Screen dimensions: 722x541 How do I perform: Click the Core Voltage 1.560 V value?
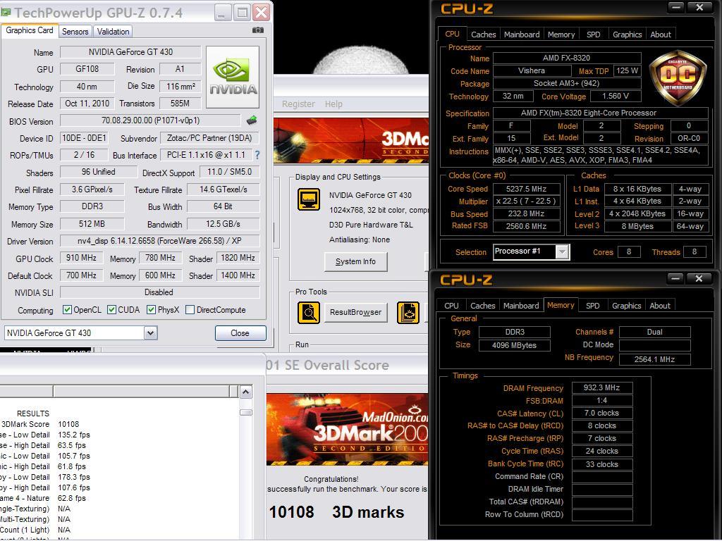616,96
